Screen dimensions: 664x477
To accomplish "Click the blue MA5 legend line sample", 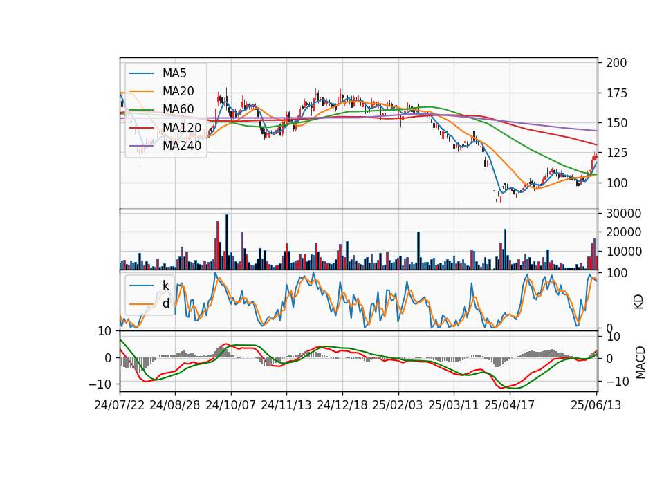I will 141,73.
